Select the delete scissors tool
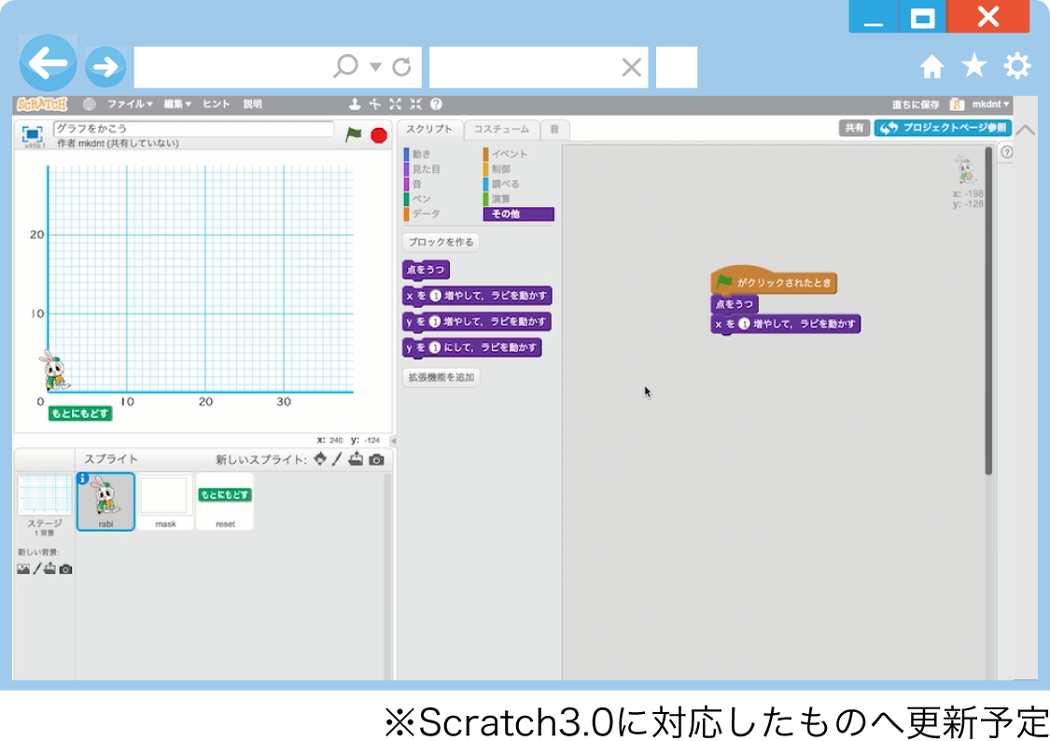 pyautogui.click(x=375, y=105)
